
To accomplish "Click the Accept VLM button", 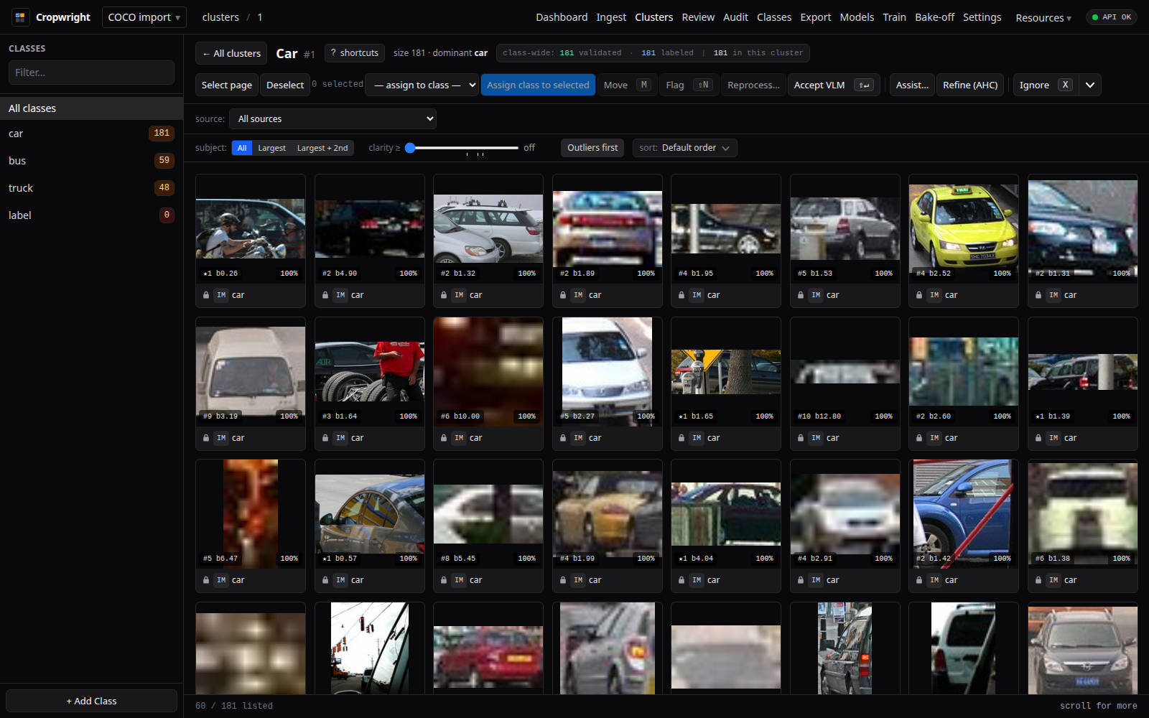I will point(834,85).
